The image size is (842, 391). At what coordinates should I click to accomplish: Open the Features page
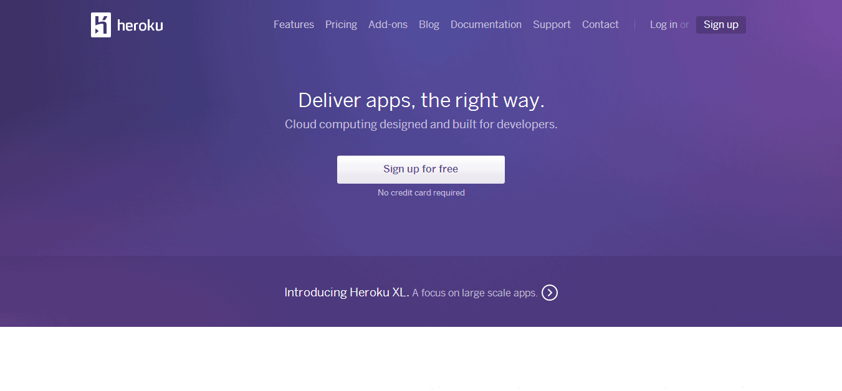click(294, 25)
